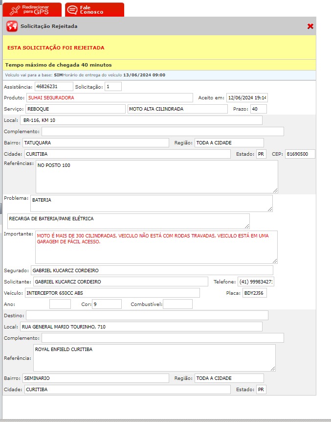This screenshot has width=331, height=422.
Task: Click the delivery time 13/06/2024 09:00
Action: click(144, 75)
